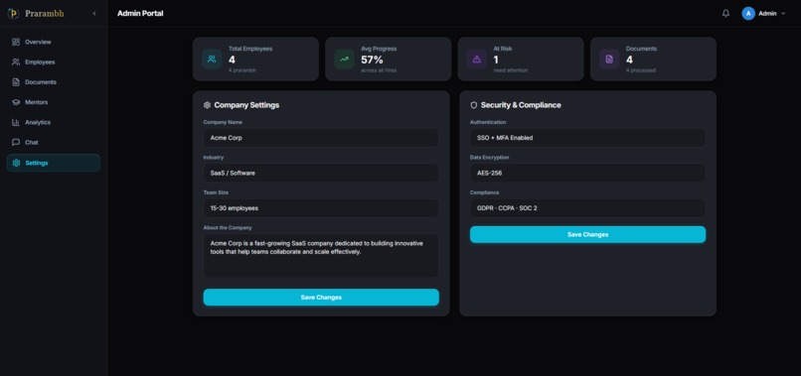Click the Team Size field
801x376 pixels.
pyautogui.click(x=321, y=208)
